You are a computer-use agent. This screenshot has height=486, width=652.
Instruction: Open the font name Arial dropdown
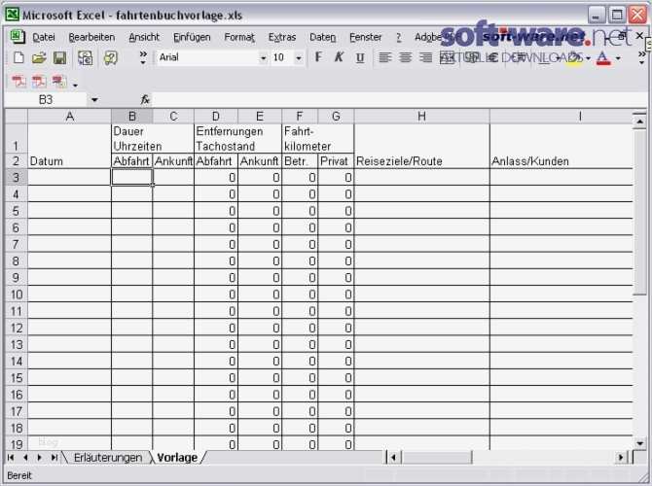tap(263, 58)
